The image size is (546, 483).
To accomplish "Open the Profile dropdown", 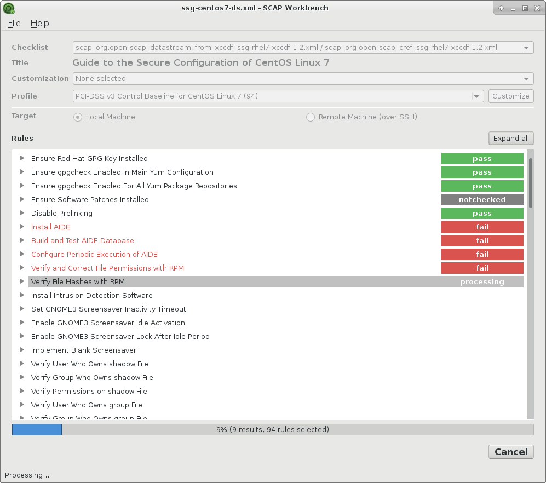I will (278, 96).
